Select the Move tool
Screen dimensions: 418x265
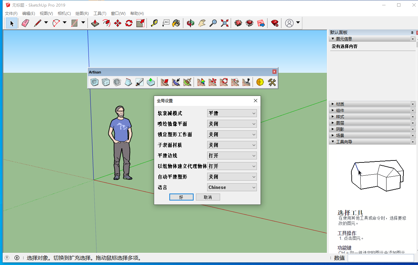tap(118, 23)
